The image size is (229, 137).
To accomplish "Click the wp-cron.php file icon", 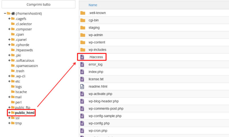I will [82, 131].
